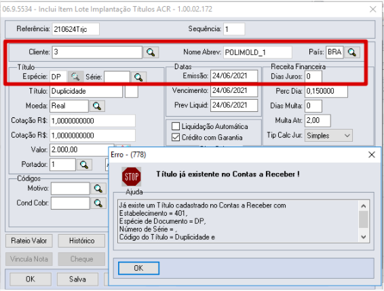Open the Portador search lookup

84,165
